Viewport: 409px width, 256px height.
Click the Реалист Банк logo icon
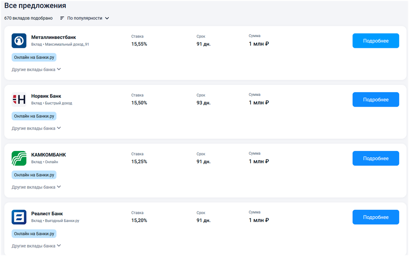19,217
